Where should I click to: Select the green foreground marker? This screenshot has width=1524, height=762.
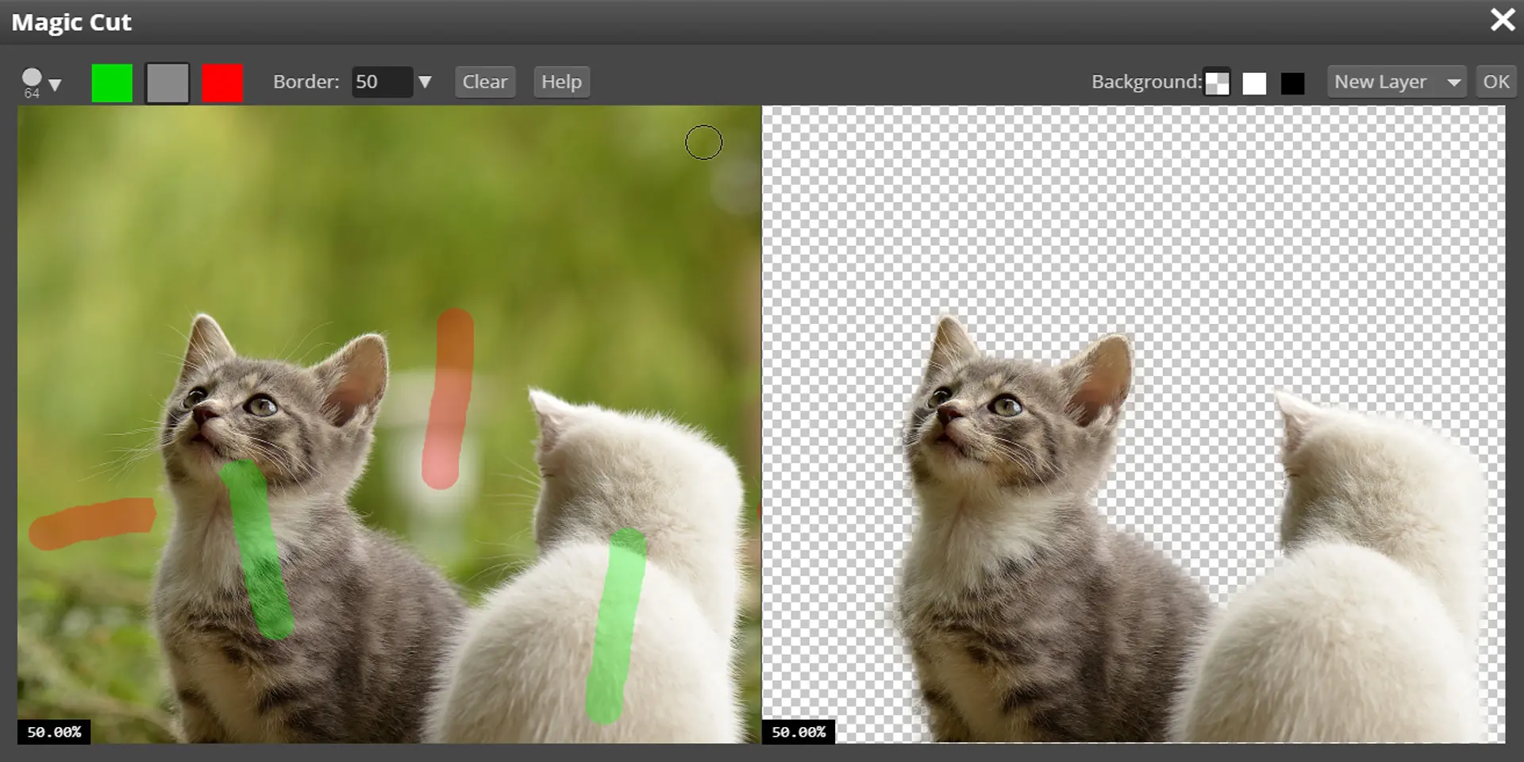(x=112, y=83)
